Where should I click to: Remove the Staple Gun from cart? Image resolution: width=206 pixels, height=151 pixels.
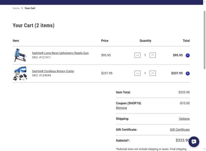tap(188, 55)
